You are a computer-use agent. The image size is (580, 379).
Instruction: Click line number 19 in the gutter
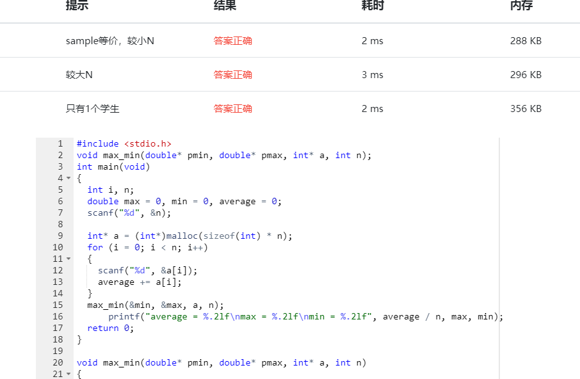coord(58,351)
